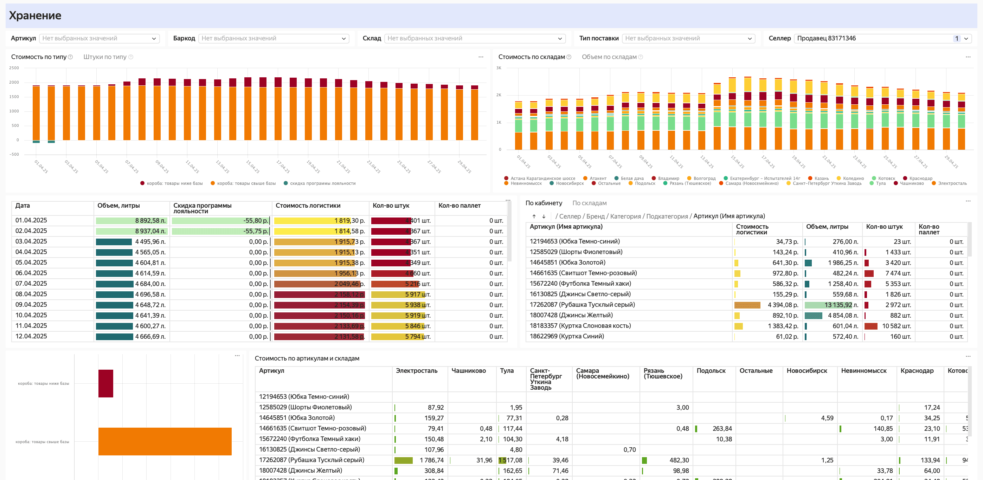The height and width of the screenshot is (480, 983).
Task: Go to Категория breadcrumb level
Action: point(626,216)
